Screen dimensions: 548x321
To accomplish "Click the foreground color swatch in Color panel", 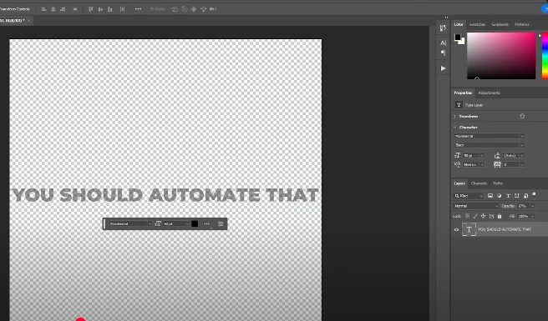I will [x=458, y=37].
